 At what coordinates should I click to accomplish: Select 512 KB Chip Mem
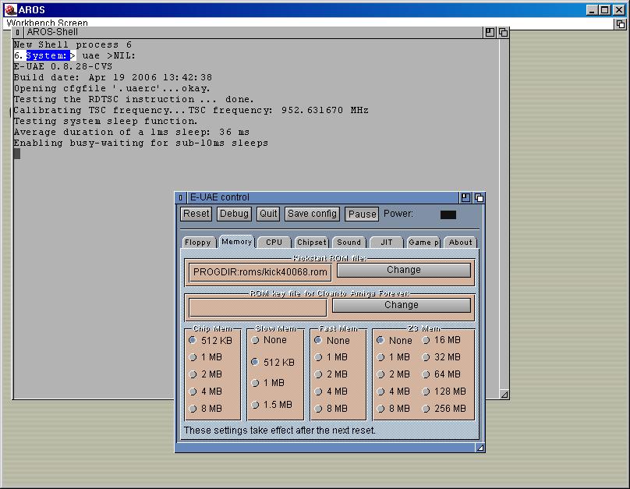point(211,340)
